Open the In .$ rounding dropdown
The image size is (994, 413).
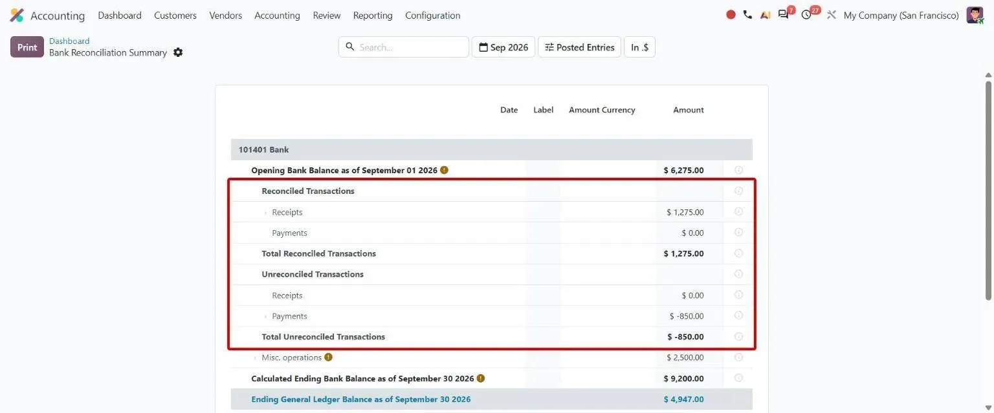pos(639,47)
